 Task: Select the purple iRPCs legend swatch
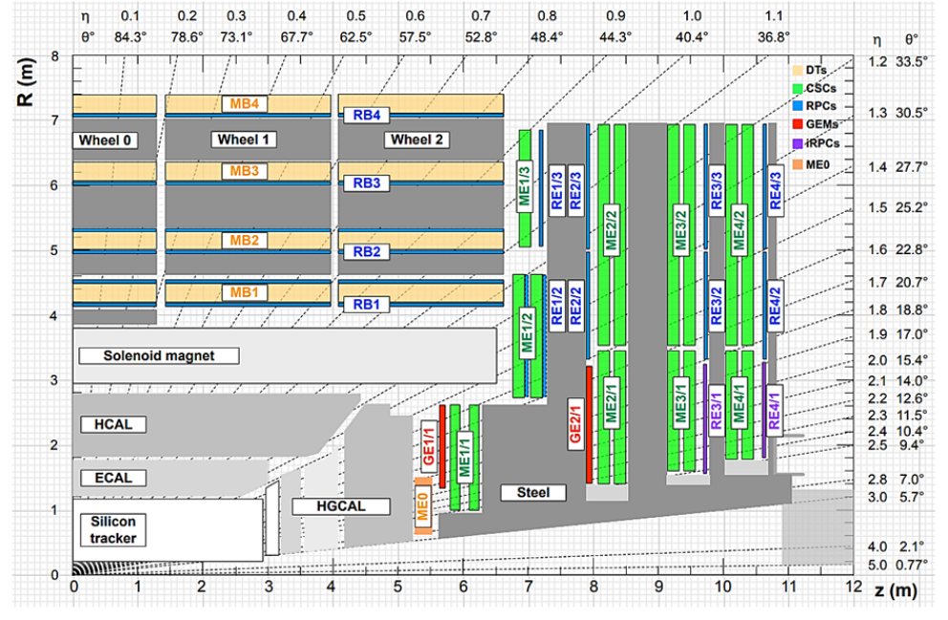pyautogui.click(x=798, y=144)
